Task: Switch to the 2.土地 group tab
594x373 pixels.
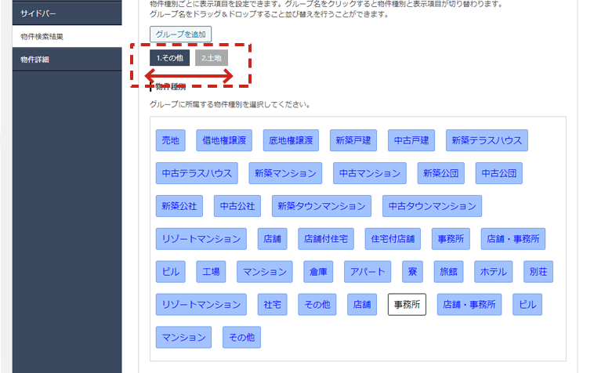Action: 212,58
